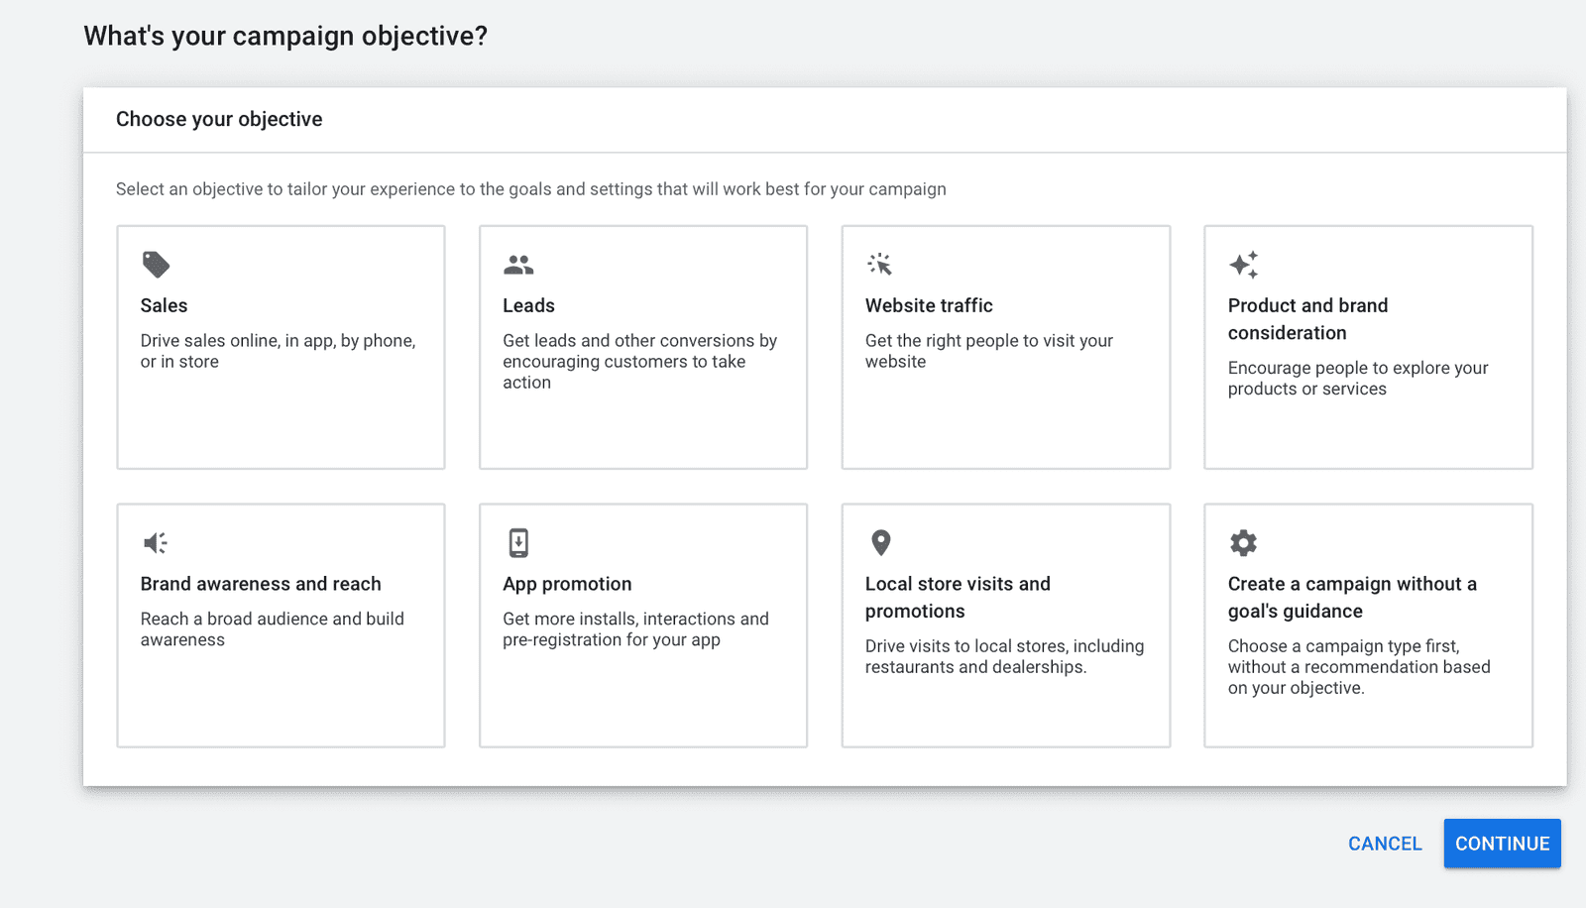Pick the Website traffic objective title
Screen dimensions: 1586x908
click(929, 305)
